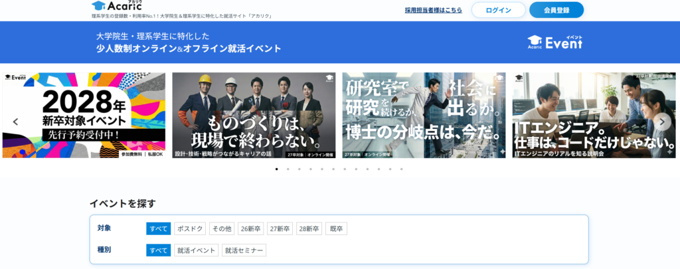Filter events by ポスドク
Viewport: 680px width, 269px height.
(190, 228)
